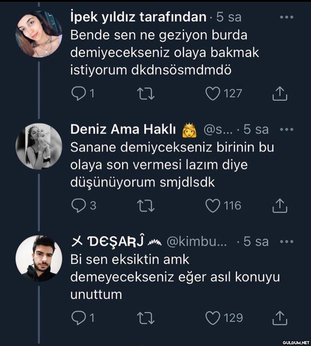The image size is (311, 346).
Task: Like the tweet with 116 likes
Action: coord(213,206)
